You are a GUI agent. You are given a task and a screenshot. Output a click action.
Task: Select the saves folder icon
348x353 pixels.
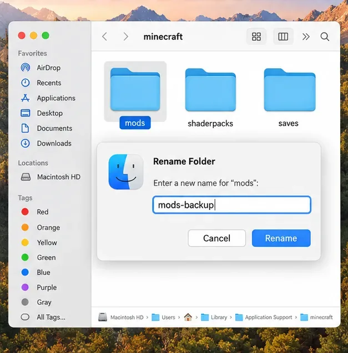[x=290, y=90]
